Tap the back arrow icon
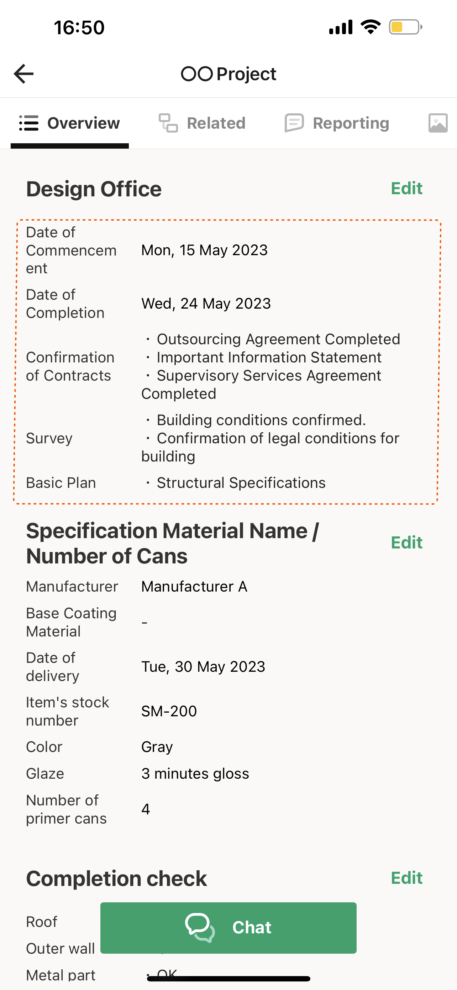 click(x=24, y=74)
